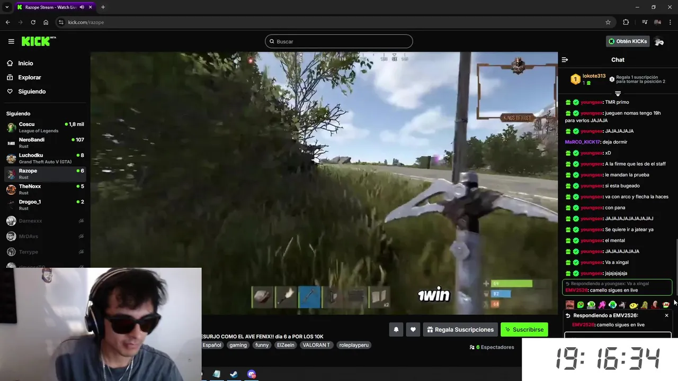This screenshot has height=381, width=678.
Task: Expand the leaderboard dropdown handle
Action: pos(618,94)
